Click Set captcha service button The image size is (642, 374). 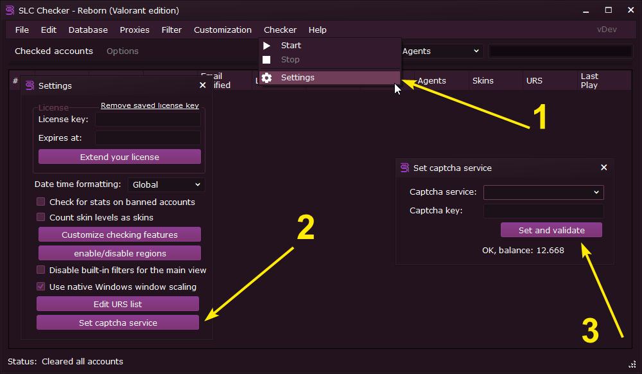117,323
